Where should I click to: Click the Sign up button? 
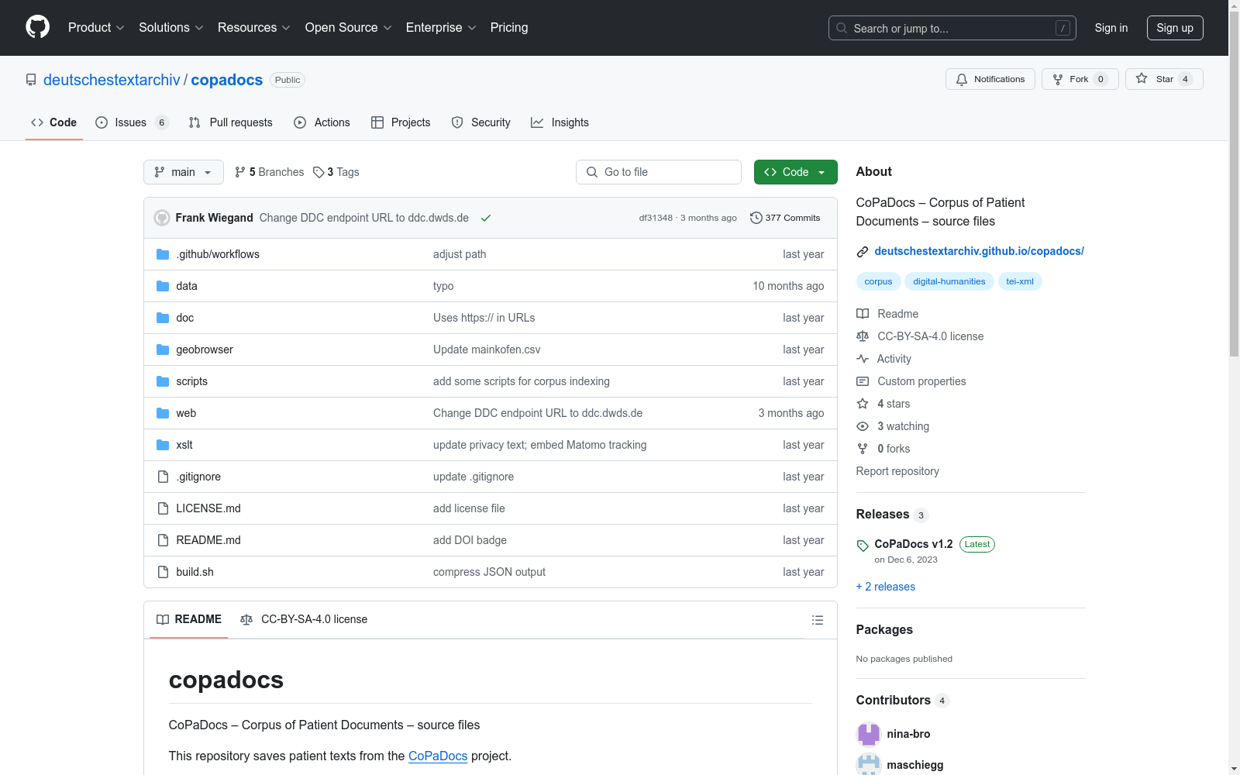click(x=1175, y=28)
